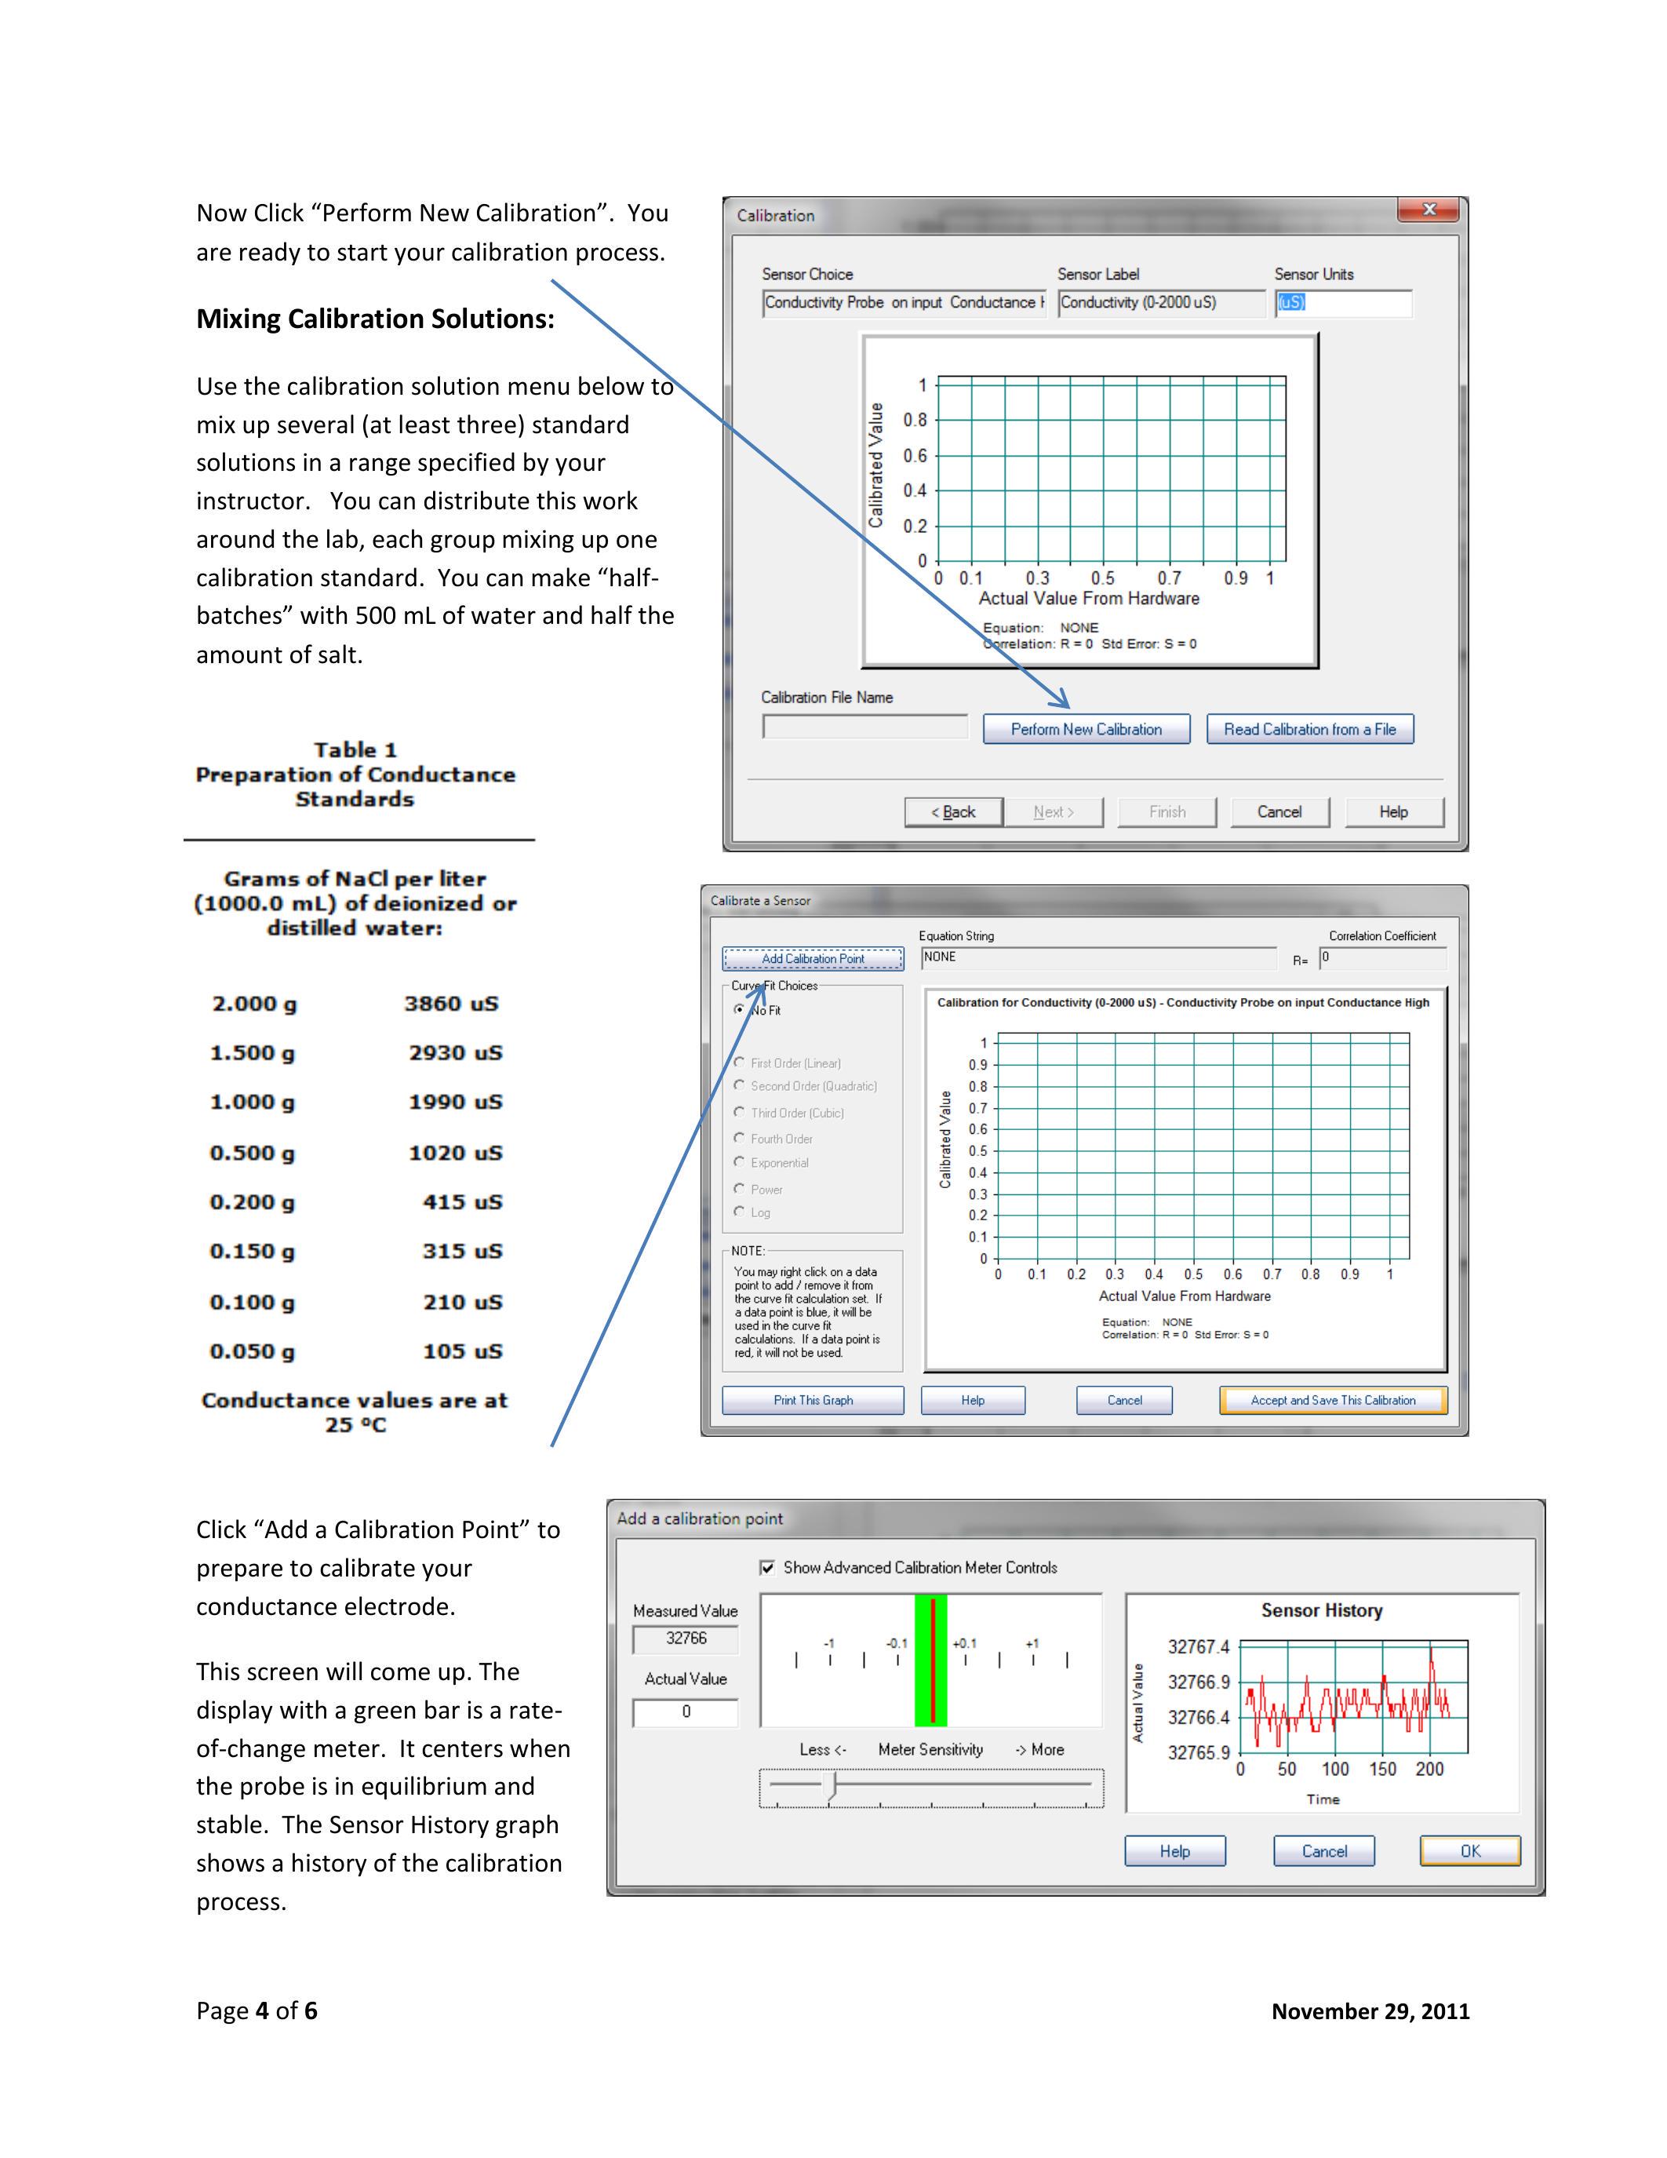Click Help in Calibrate a Sensor window
The width and height of the screenshot is (1667, 2158).
coord(972,1400)
